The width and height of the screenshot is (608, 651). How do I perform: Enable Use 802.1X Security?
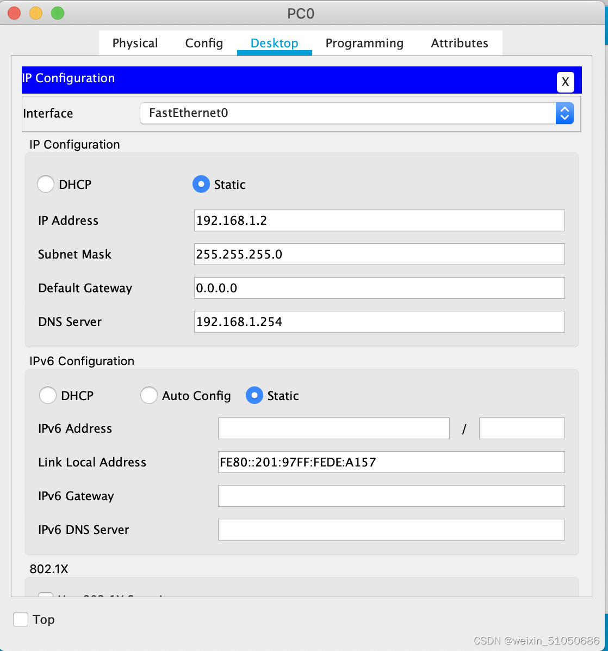click(46, 596)
